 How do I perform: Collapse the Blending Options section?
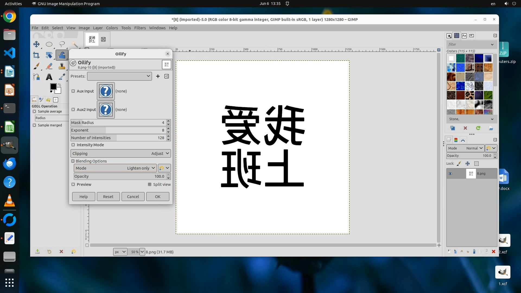73,161
